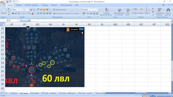Open the cell Format (Формат) menu
The width and height of the screenshot is (173, 97).
(147, 11)
